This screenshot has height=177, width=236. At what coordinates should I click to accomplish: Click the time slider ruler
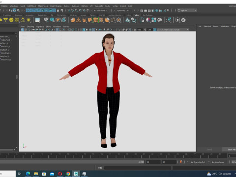click(x=113, y=156)
